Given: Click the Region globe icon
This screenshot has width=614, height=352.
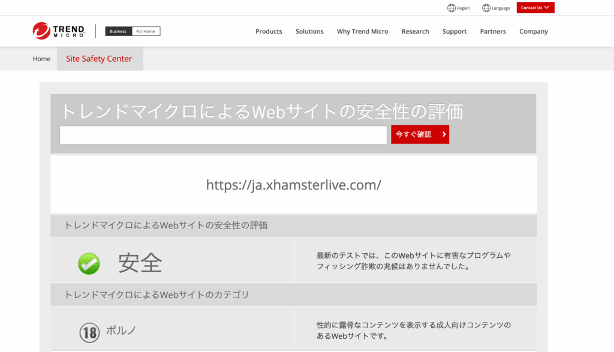Looking at the screenshot, I should (451, 8).
